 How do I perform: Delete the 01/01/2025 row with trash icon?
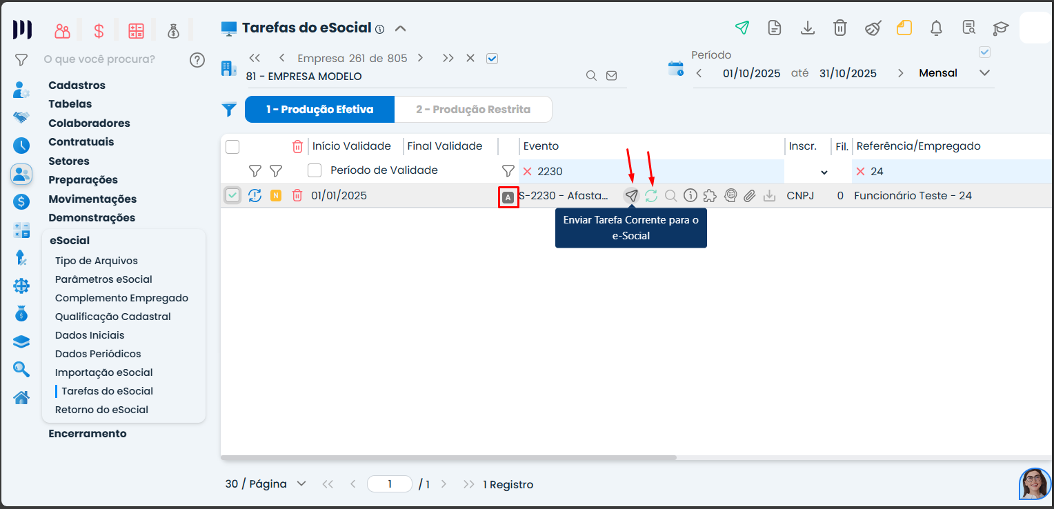click(297, 196)
